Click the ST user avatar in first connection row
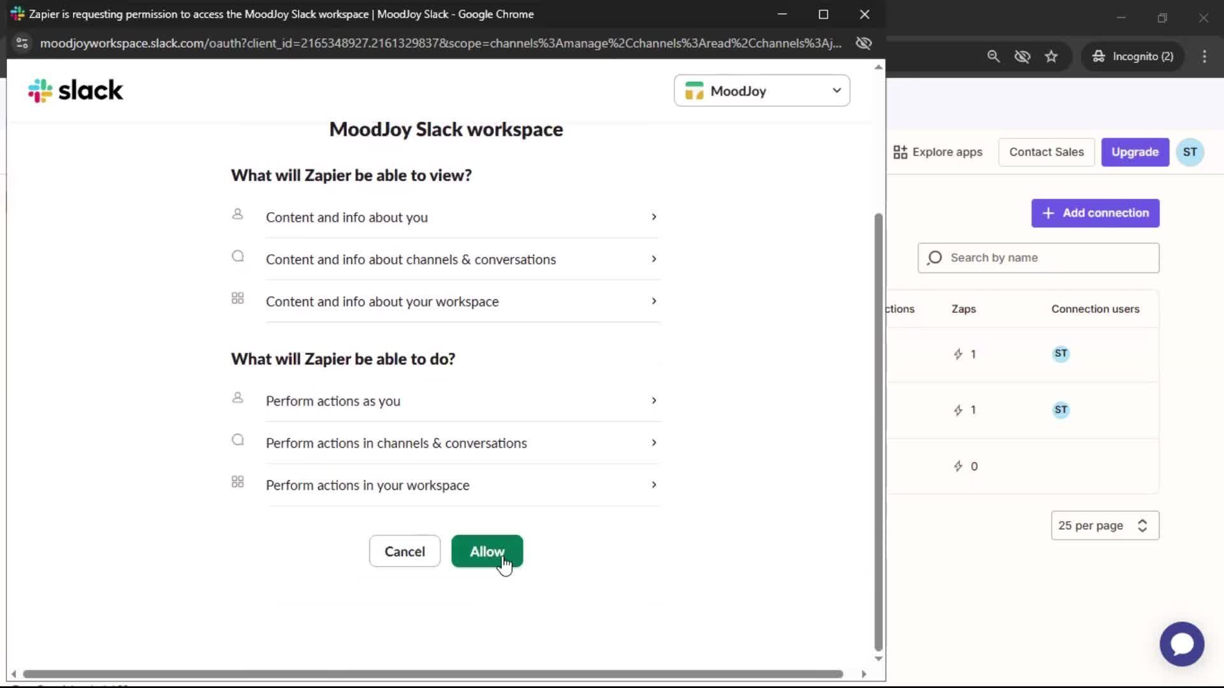The image size is (1224, 688). coord(1061,354)
